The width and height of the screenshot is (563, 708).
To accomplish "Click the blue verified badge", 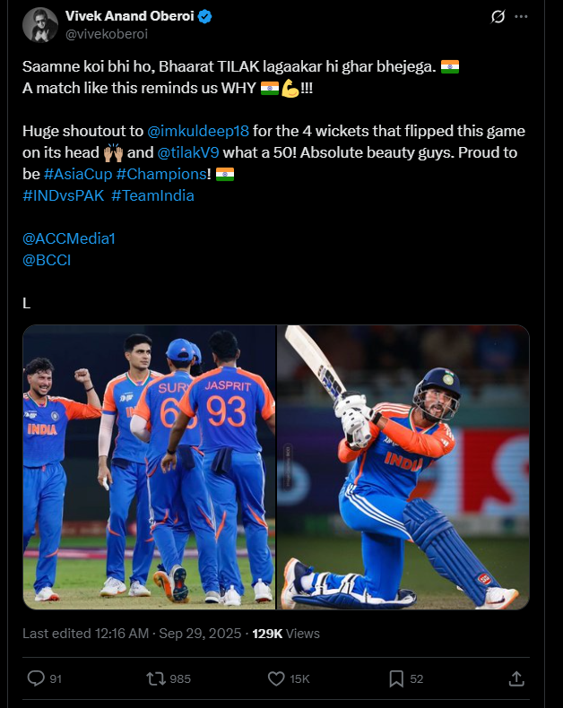I will pos(204,17).
